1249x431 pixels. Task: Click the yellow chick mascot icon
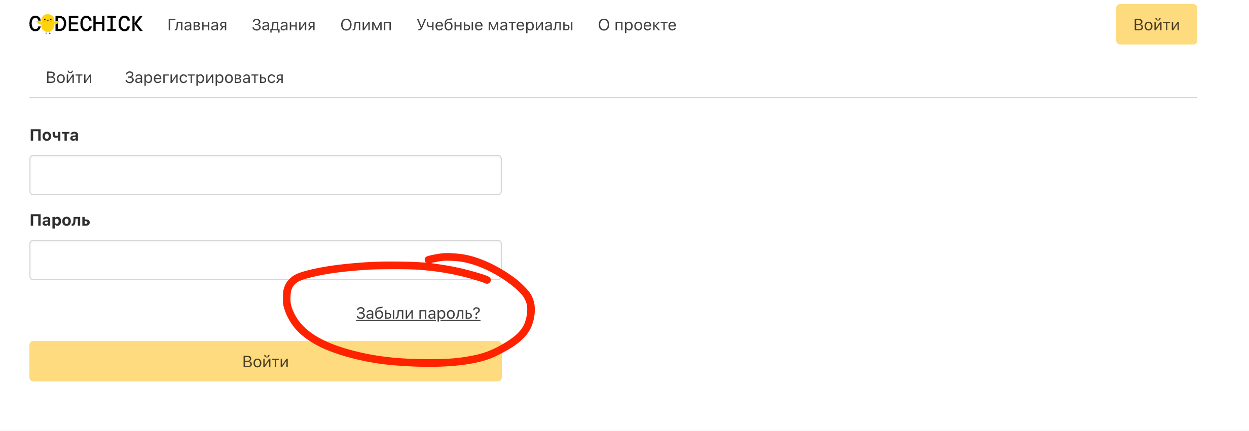48,24
